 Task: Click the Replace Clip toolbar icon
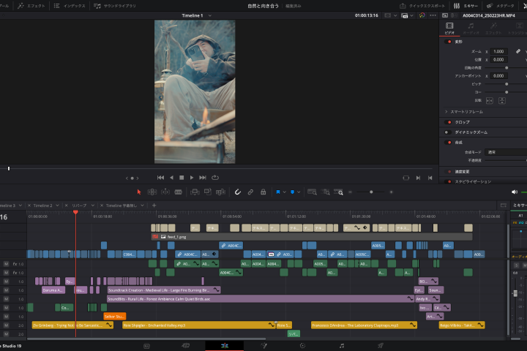[x=220, y=192]
